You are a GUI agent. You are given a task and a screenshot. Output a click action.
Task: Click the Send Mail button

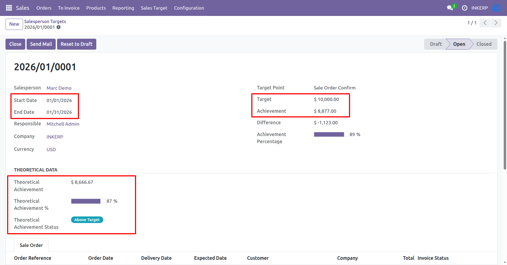(41, 44)
